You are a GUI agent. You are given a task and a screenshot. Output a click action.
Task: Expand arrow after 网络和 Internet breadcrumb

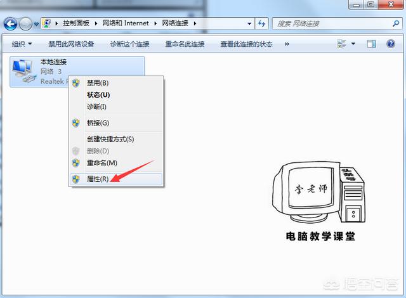click(x=155, y=23)
